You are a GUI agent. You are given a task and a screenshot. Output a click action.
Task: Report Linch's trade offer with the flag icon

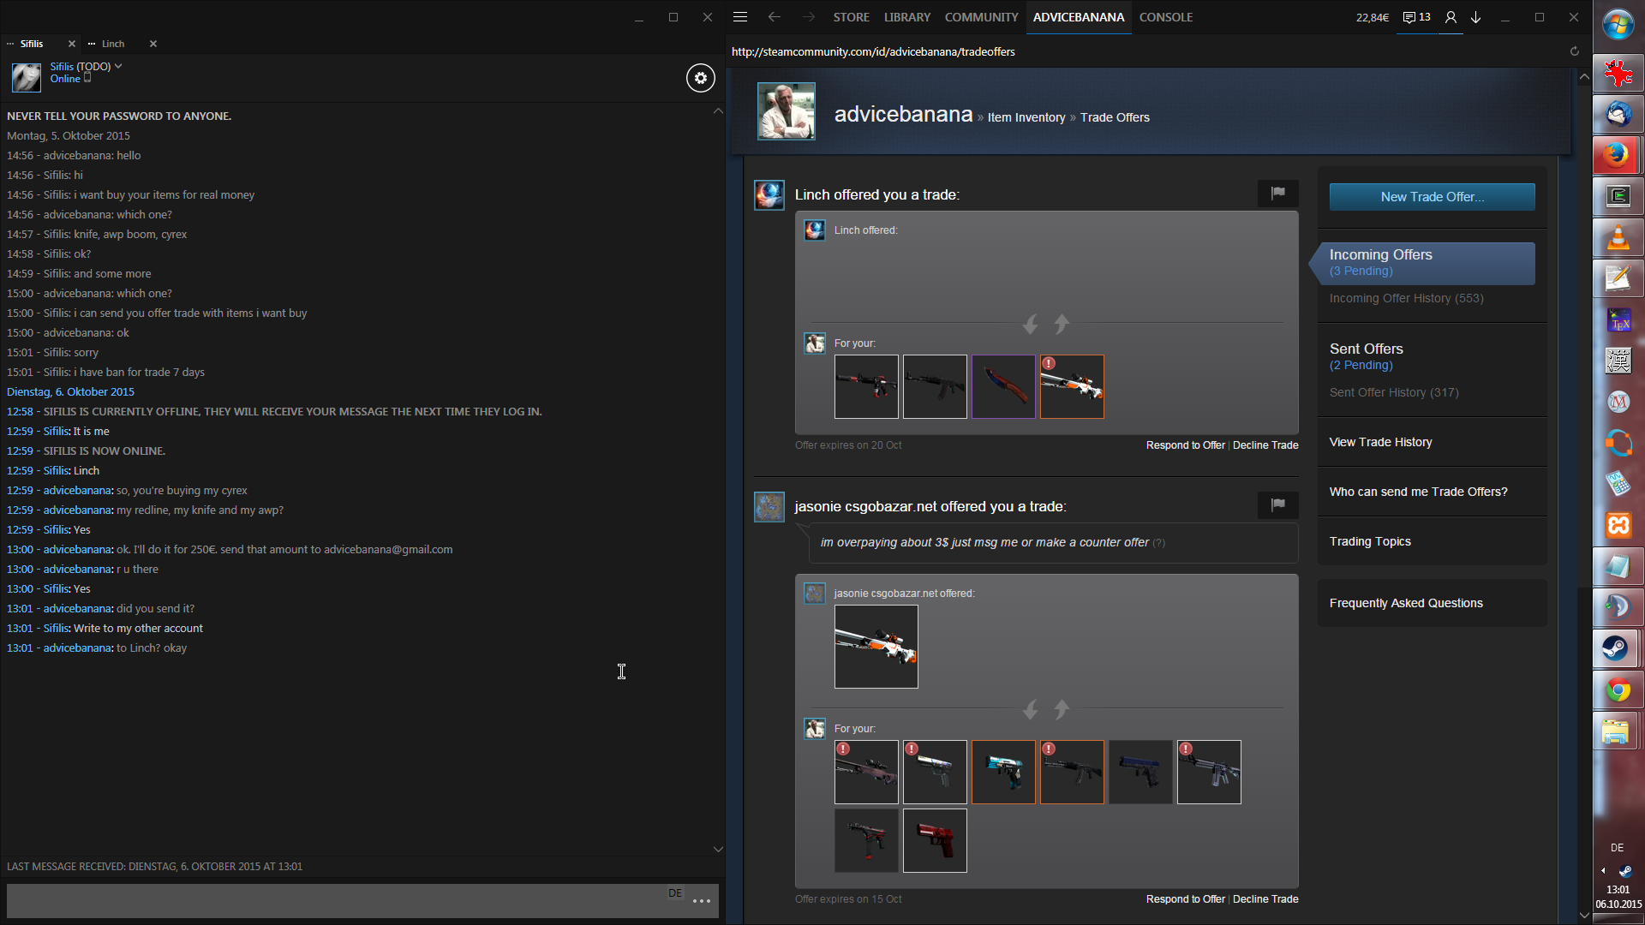[1277, 194]
